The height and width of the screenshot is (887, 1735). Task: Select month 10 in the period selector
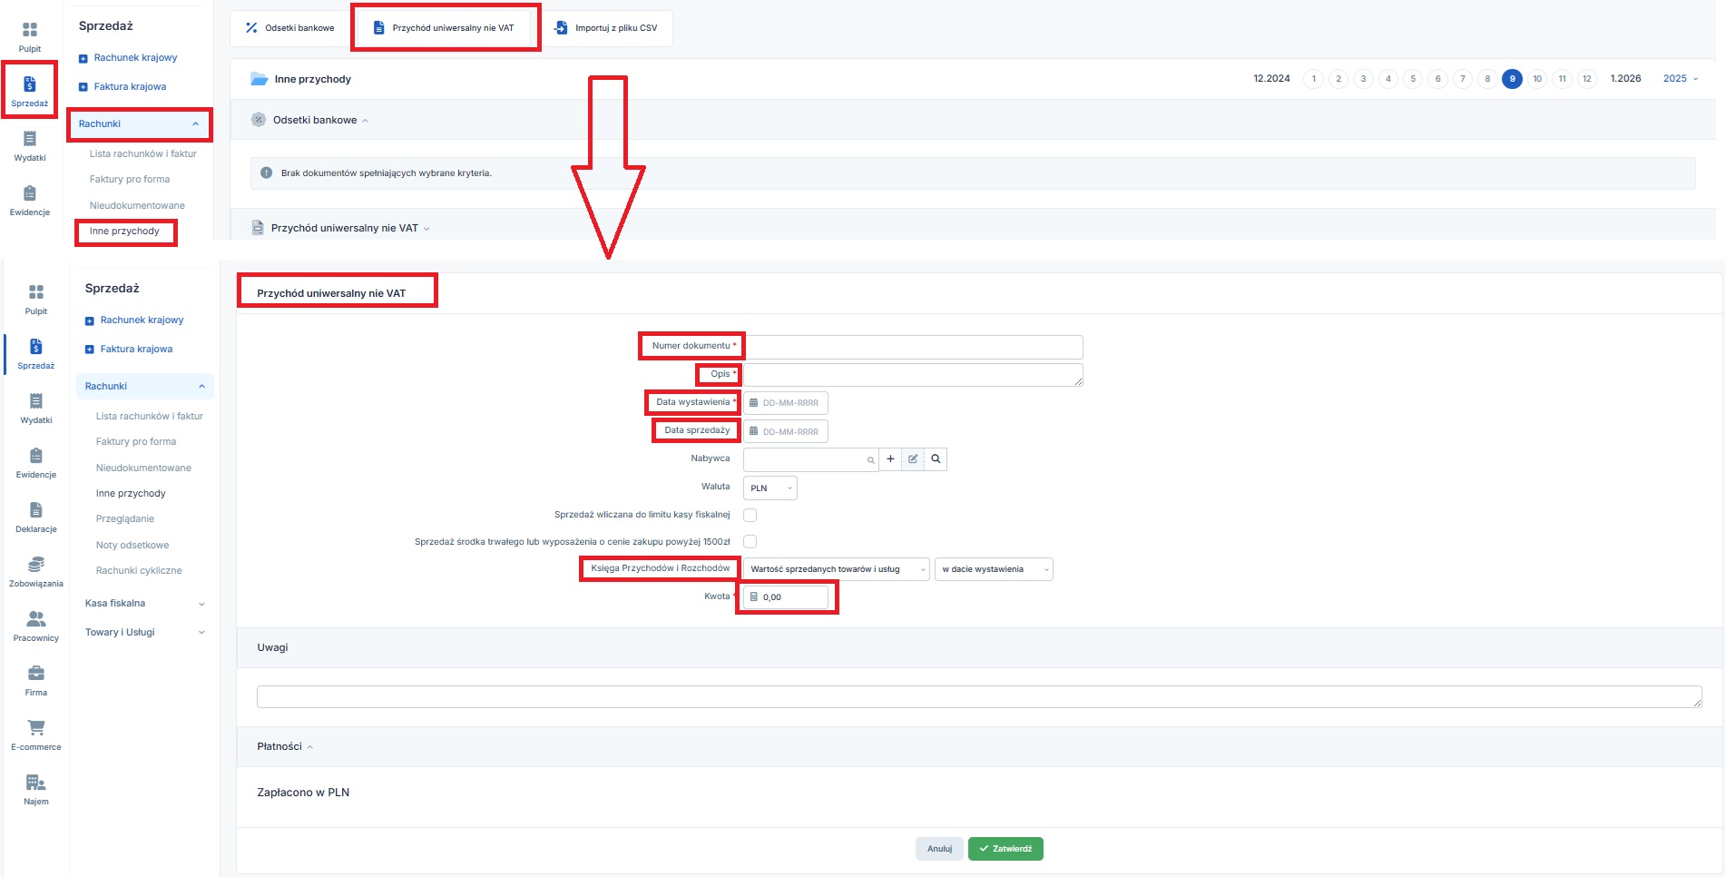coord(1537,79)
